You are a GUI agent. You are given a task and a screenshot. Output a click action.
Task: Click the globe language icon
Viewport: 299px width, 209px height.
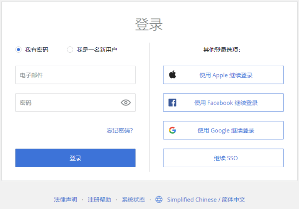point(159,200)
